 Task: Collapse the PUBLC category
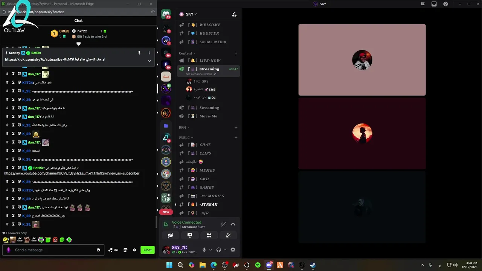(x=186, y=138)
